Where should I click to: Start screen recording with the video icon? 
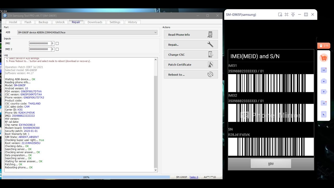point(324,92)
